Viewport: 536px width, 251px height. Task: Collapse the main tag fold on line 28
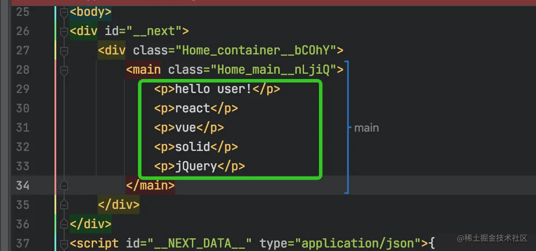click(64, 70)
